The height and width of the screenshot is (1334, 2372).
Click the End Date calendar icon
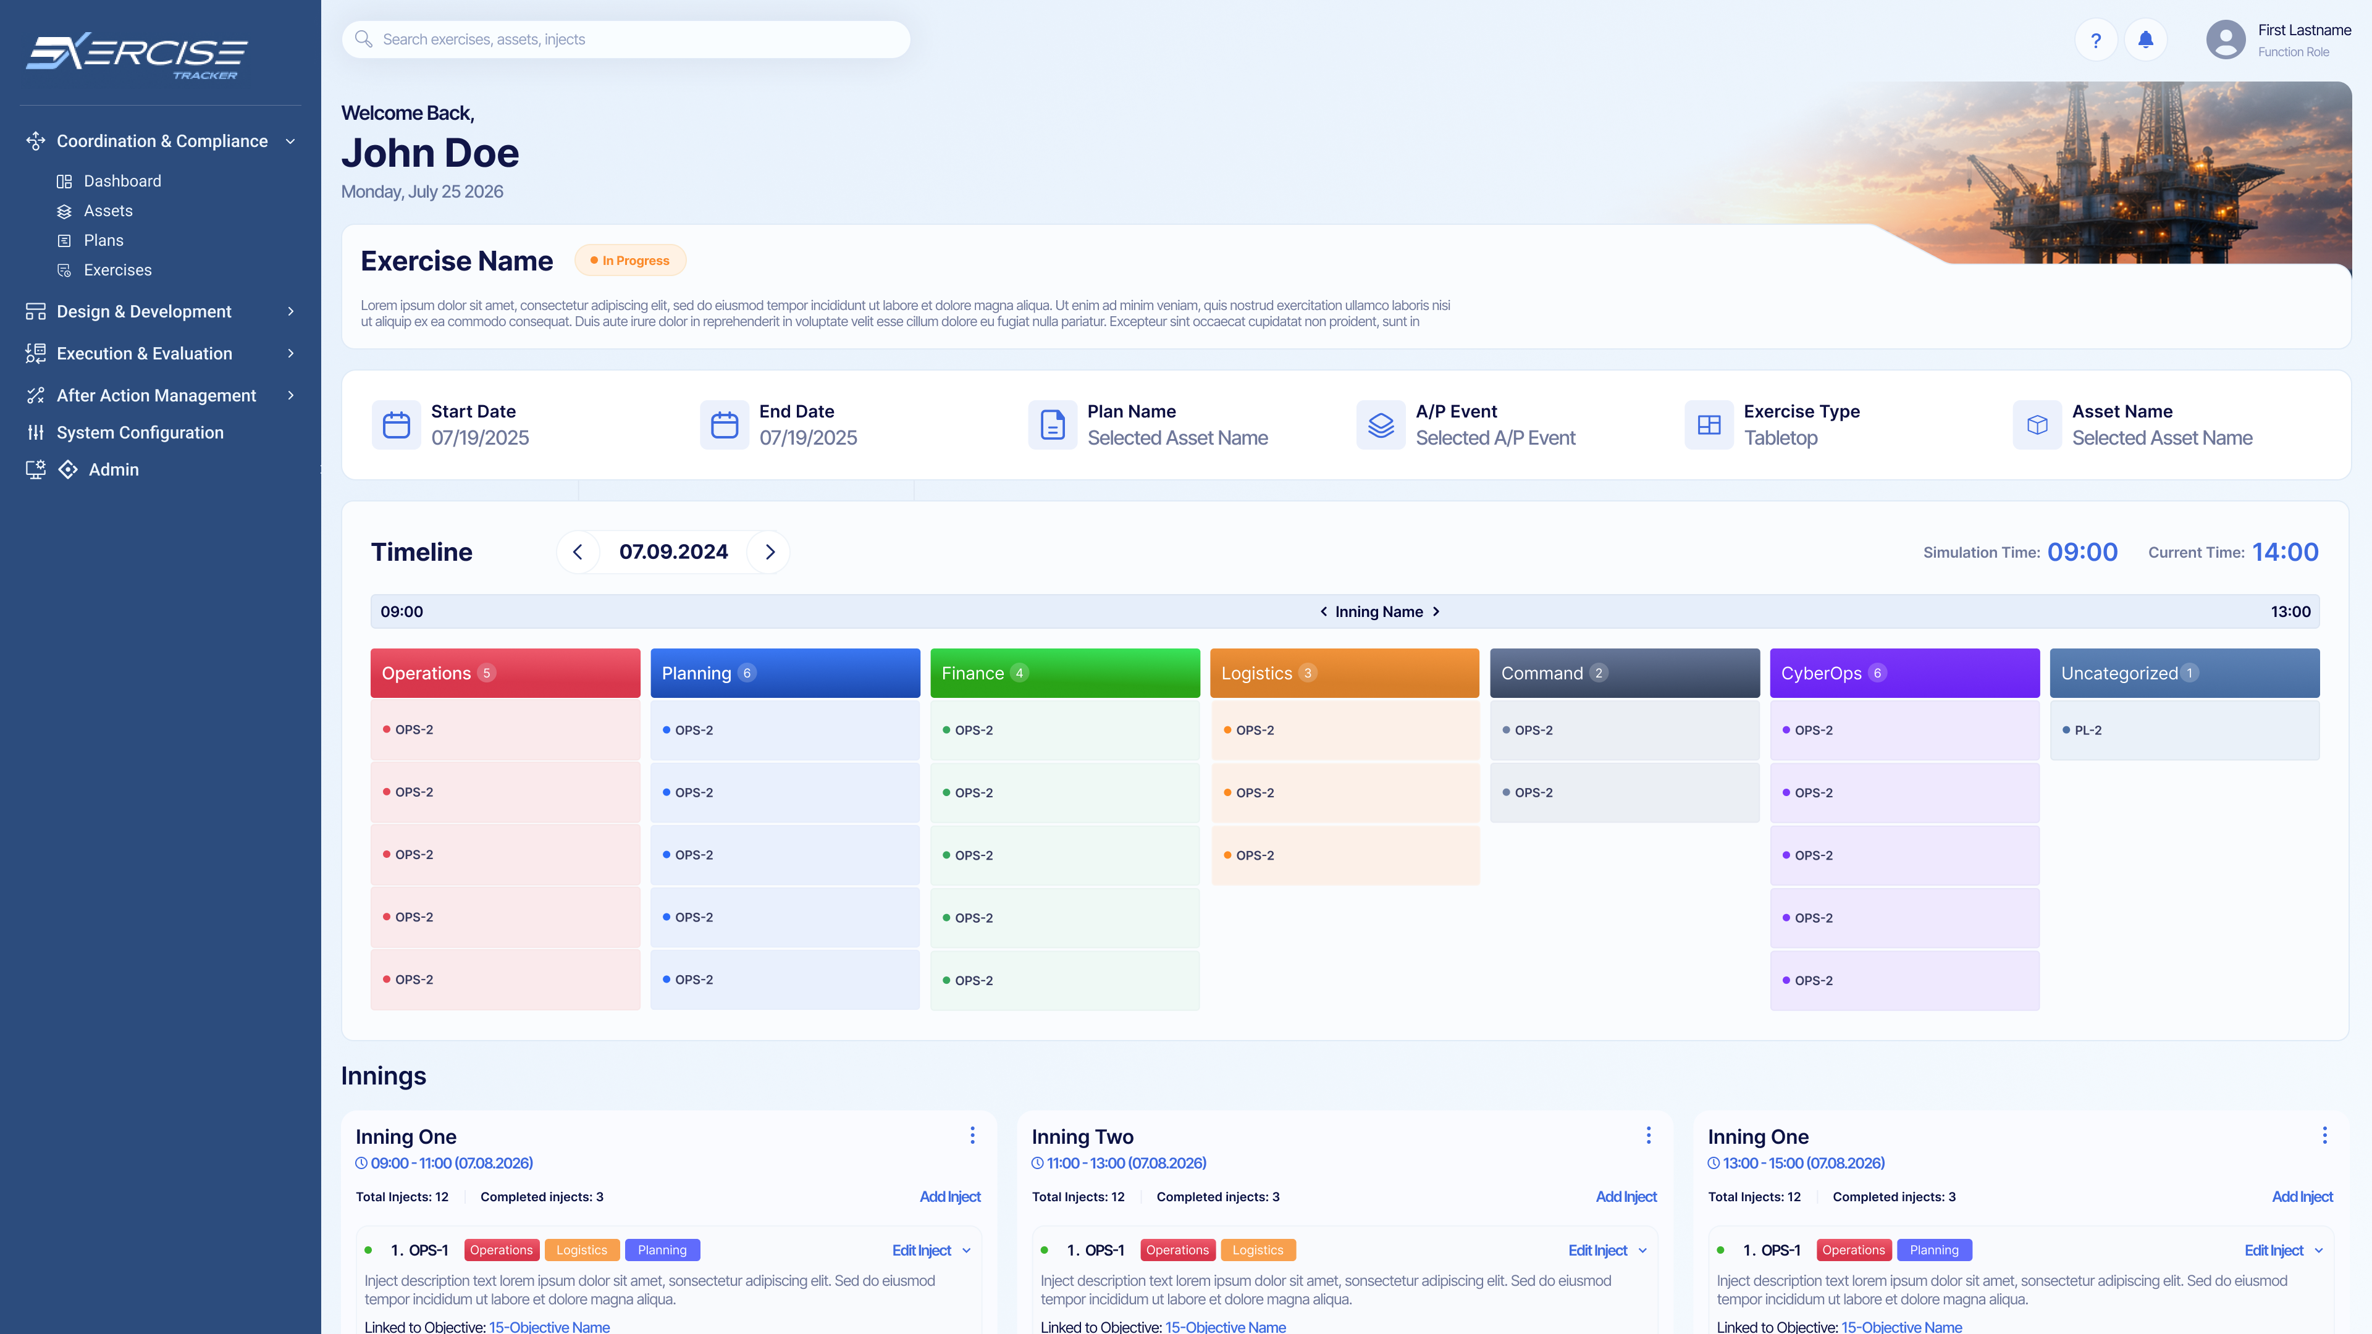click(725, 424)
